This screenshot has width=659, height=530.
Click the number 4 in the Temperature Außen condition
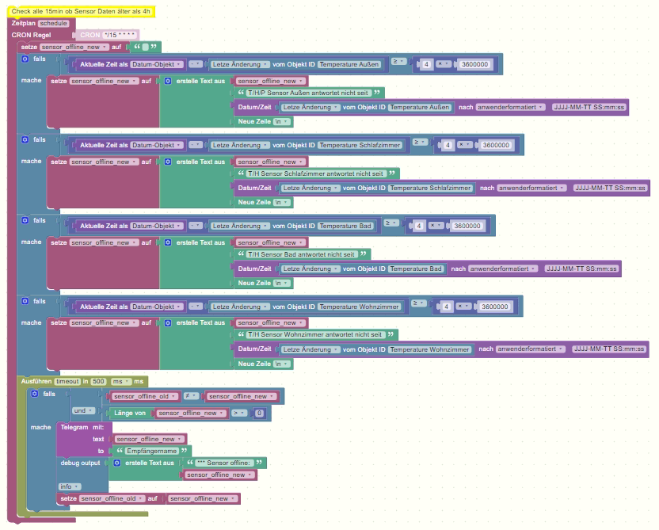click(x=426, y=64)
